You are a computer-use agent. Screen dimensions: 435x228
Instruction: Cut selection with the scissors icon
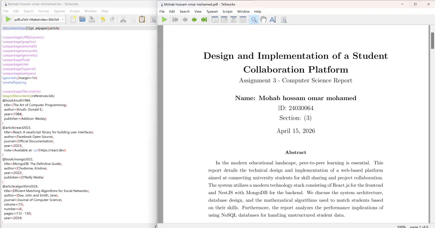(x=123, y=20)
